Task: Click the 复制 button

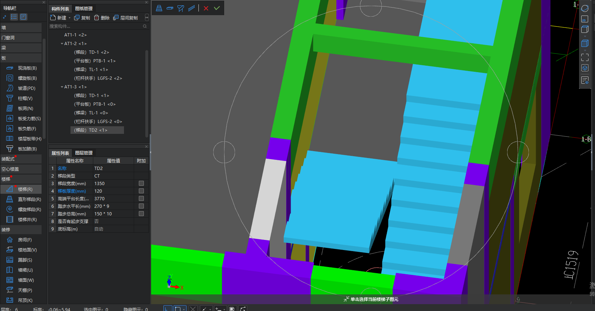Action: coord(82,18)
